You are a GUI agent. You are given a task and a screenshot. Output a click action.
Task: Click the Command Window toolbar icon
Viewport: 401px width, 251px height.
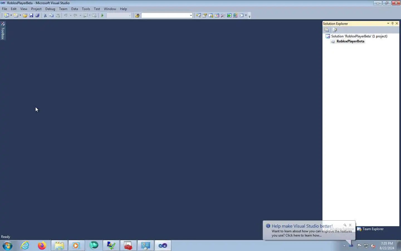(241, 16)
